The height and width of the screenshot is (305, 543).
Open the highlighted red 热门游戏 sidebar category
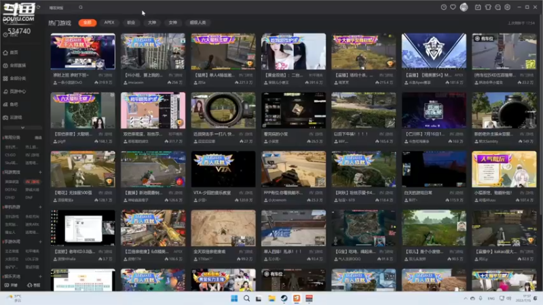tap(32, 182)
